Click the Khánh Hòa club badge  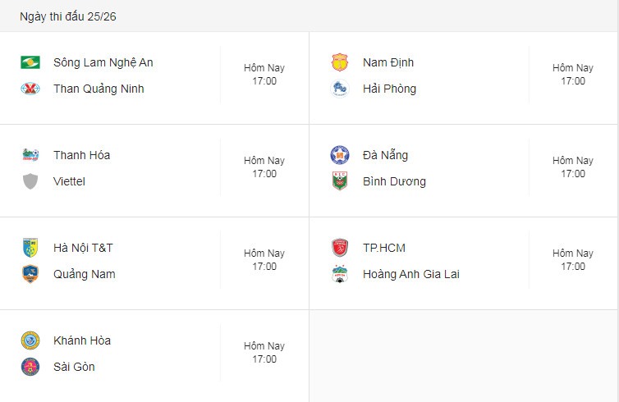point(30,340)
